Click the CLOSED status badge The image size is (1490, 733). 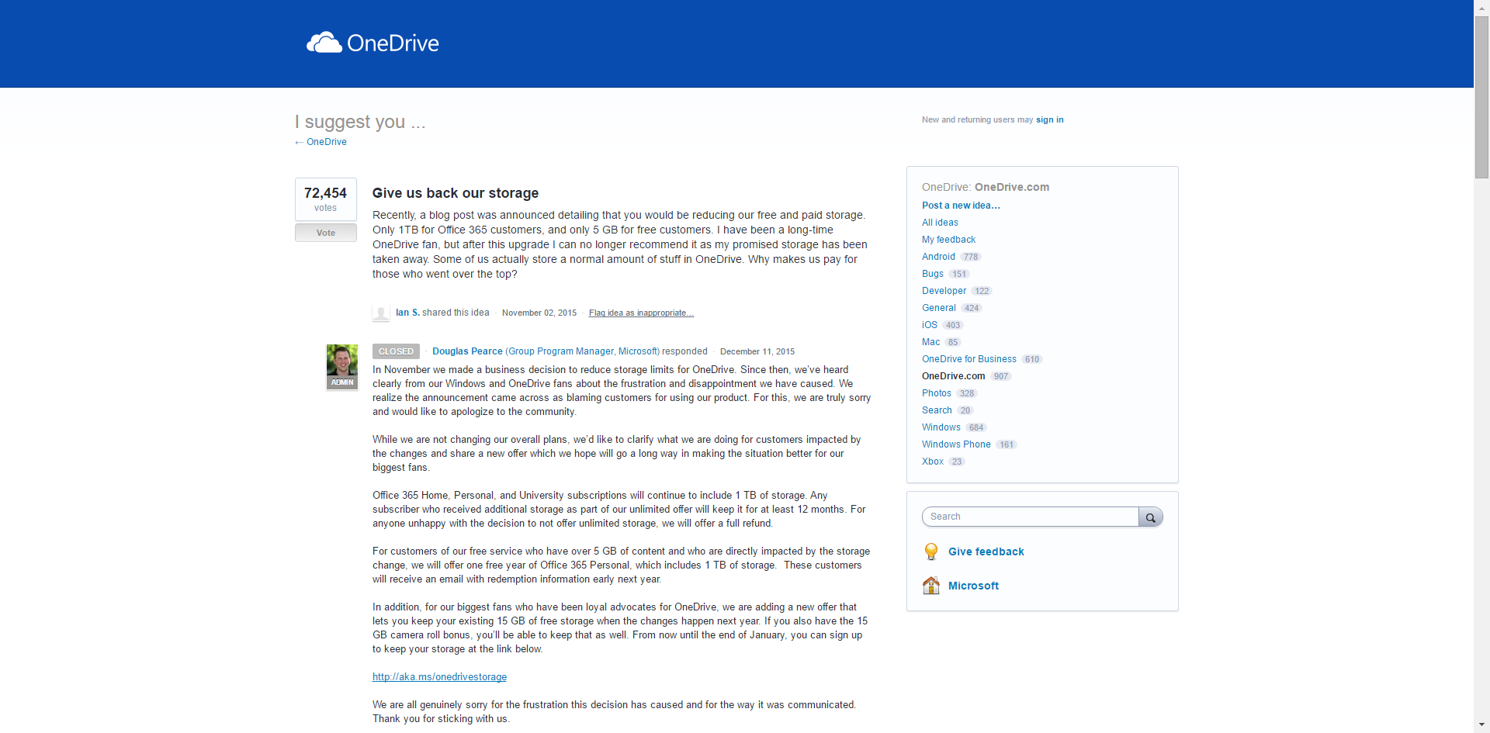point(396,351)
